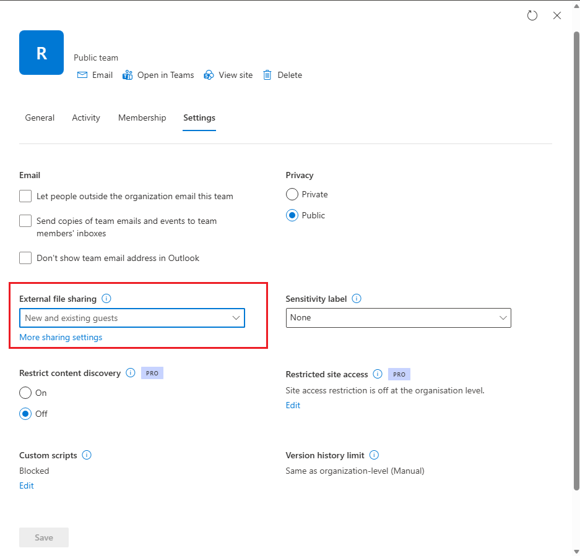Click the More sharing settings link
This screenshot has height=556, width=580.
pos(61,337)
